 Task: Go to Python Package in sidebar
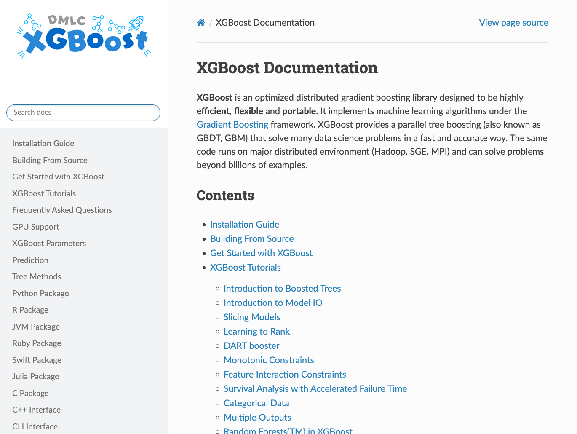[x=40, y=294]
